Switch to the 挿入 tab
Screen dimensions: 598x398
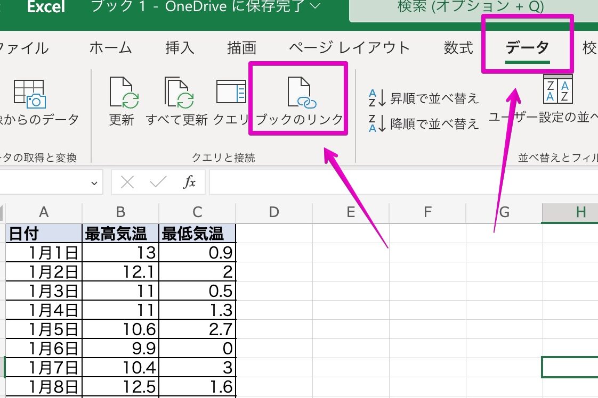180,48
